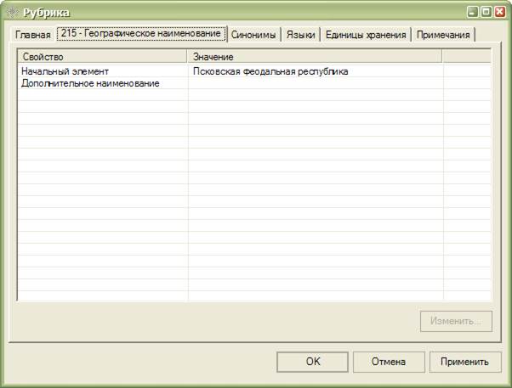The image size is (512, 388).
Task: Click the Свойство column header
Action: point(102,56)
